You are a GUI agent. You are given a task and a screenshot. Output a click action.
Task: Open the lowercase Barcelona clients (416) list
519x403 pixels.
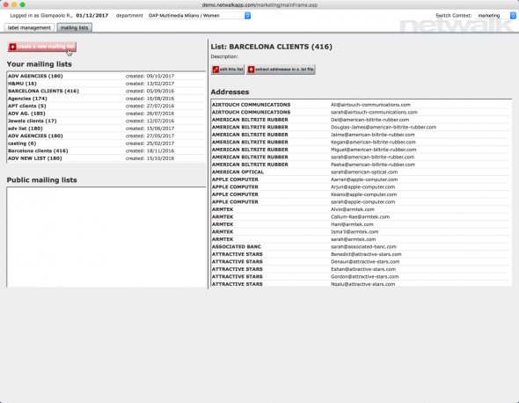tap(38, 151)
